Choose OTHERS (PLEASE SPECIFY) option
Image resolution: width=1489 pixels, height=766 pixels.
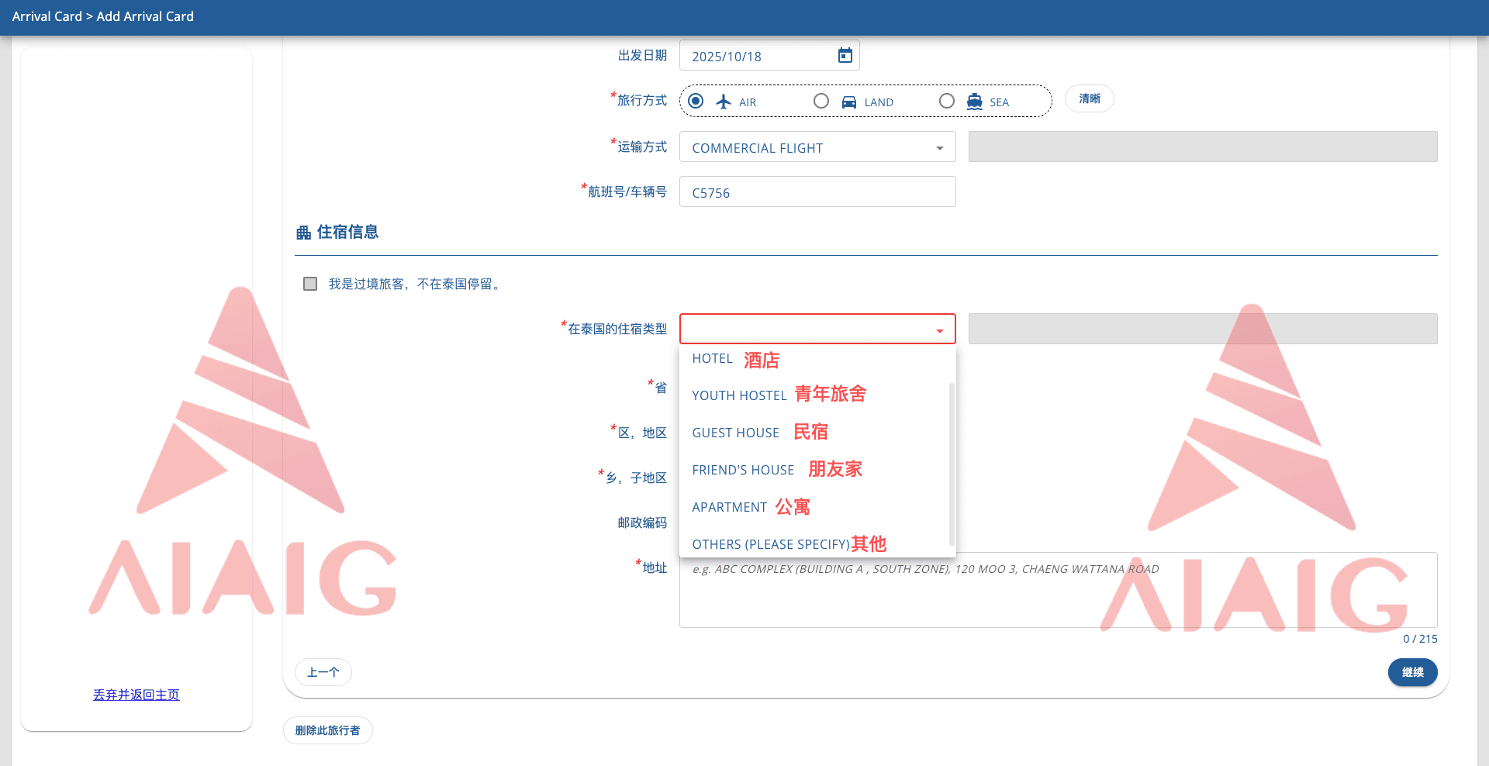(x=814, y=543)
